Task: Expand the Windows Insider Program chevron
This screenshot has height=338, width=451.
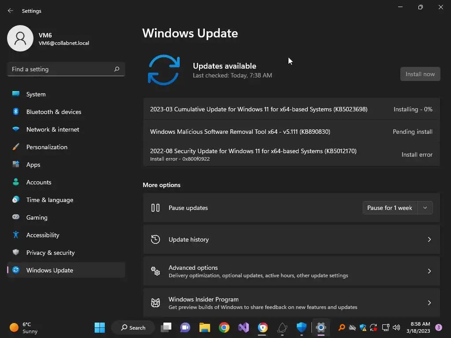Action: [429, 303]
